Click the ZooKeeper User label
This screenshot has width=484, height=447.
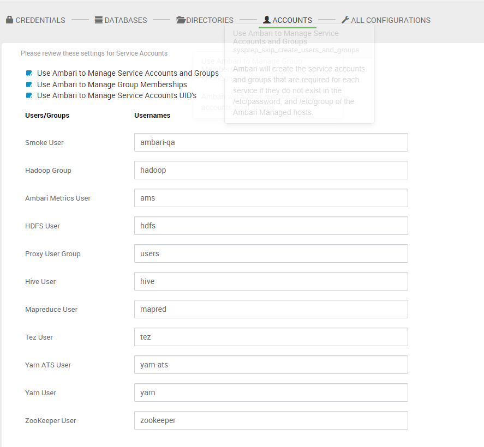coord(51,420)
